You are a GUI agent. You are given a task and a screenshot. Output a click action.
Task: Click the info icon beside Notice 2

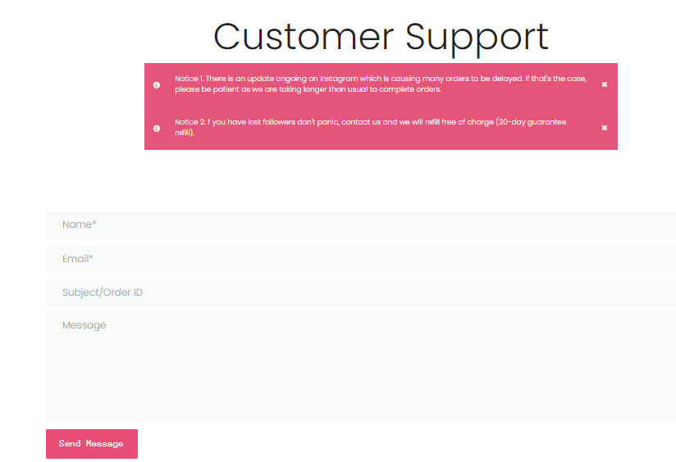pos(157,129)
